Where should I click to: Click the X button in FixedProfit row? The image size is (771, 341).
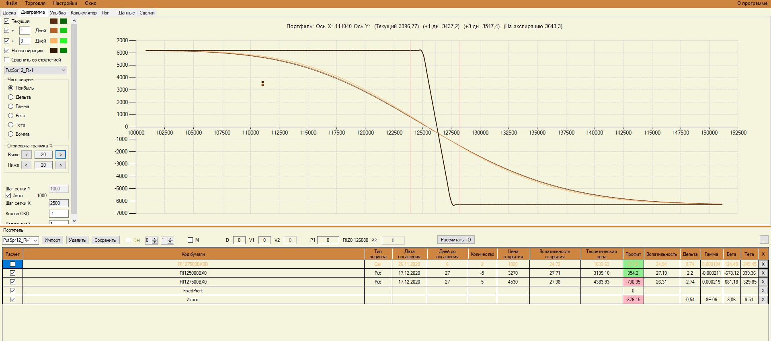763,291
